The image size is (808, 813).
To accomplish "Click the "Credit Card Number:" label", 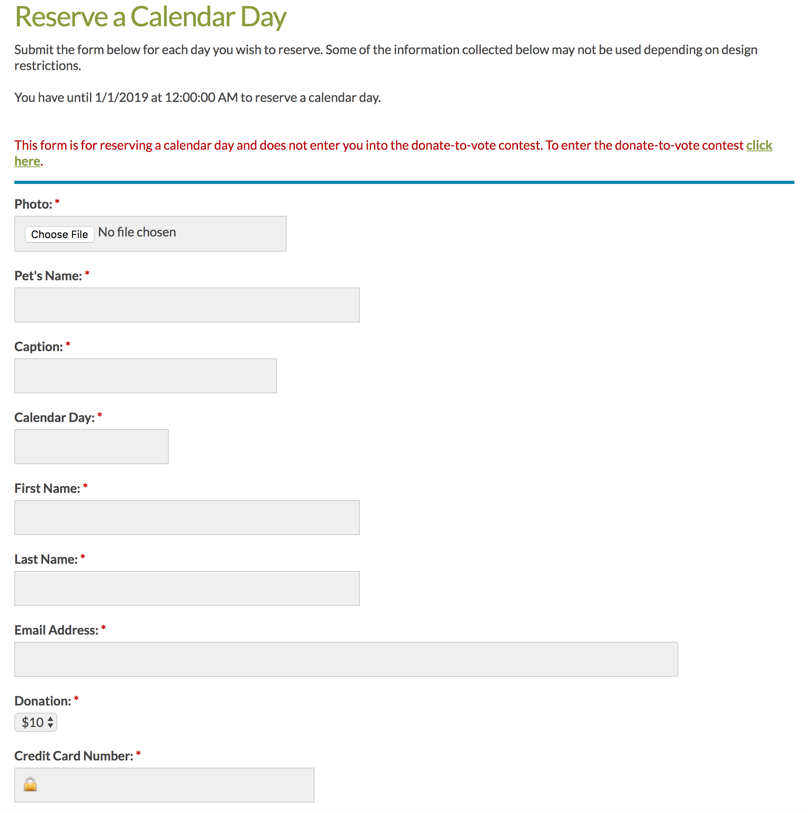I will pos(74,756).
